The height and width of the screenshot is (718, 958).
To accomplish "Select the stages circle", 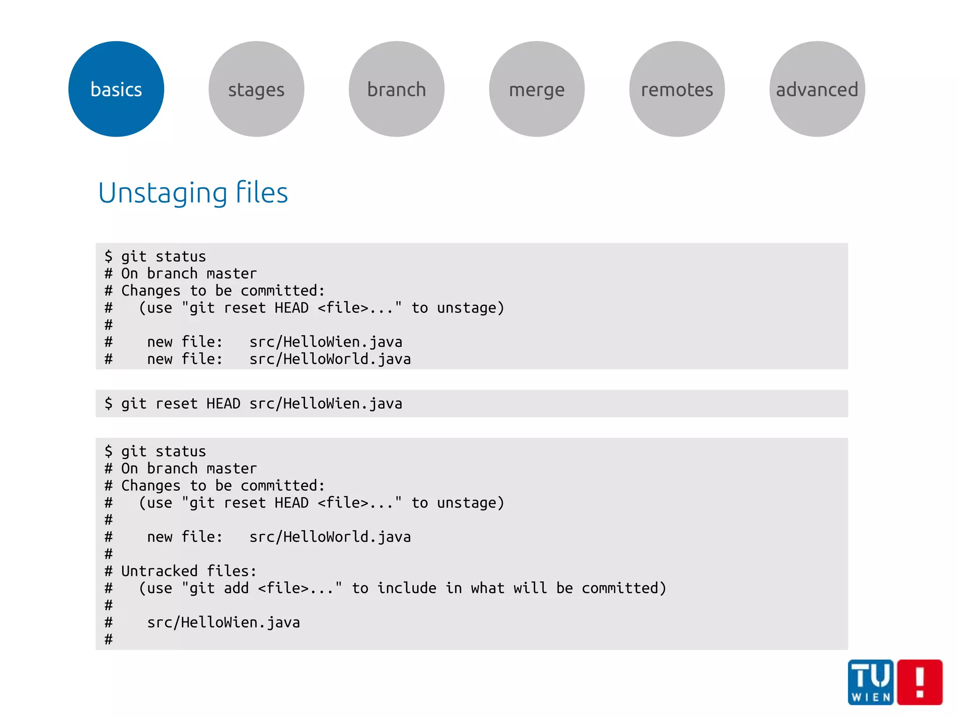I will coord(256,89).
